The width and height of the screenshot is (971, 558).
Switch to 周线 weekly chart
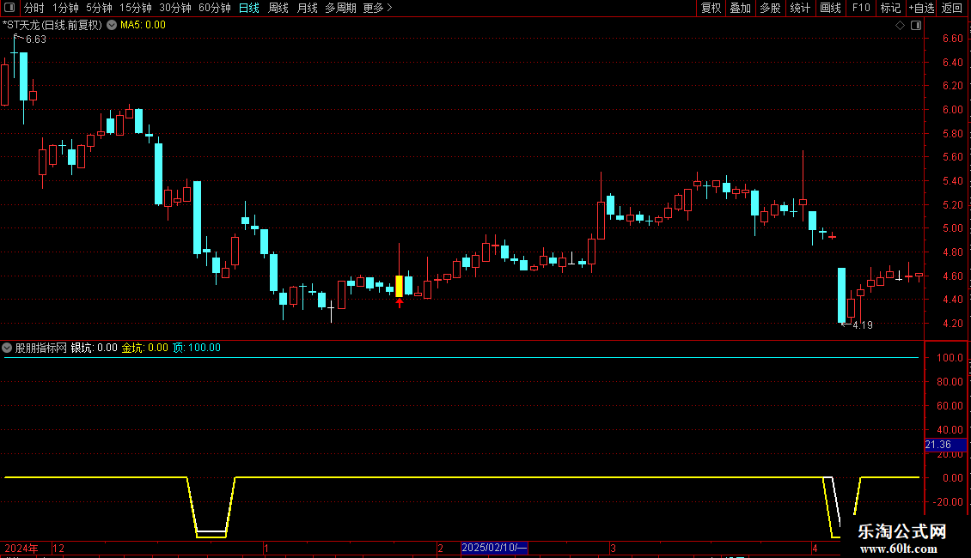(x=278, y=8)
